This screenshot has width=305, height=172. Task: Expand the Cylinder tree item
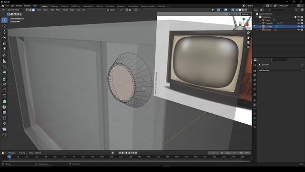tap(260, 27)
